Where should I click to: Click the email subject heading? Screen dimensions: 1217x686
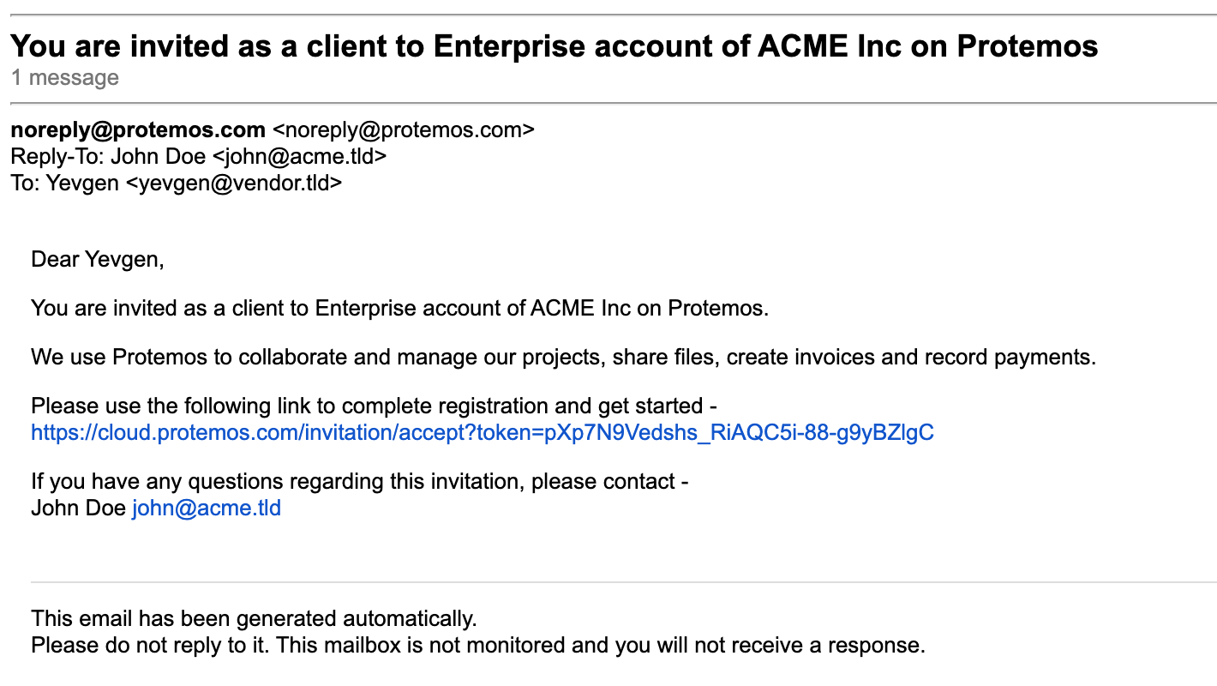click(x=554, y=45)
